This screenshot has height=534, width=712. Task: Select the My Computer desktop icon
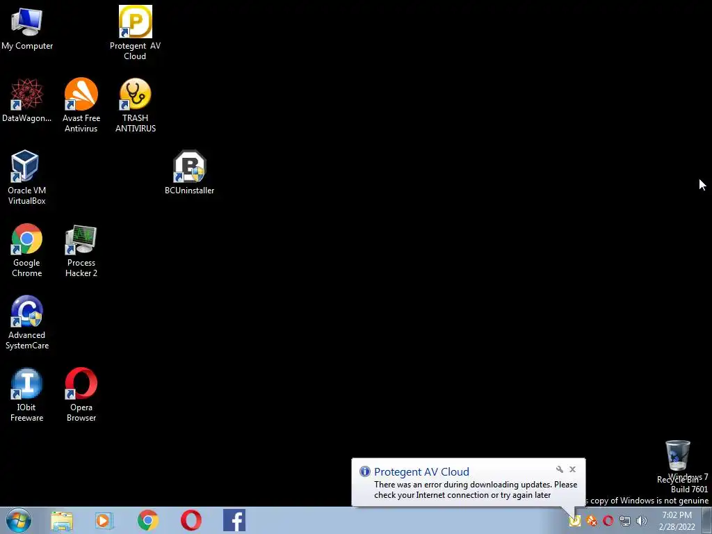[27, 29]
